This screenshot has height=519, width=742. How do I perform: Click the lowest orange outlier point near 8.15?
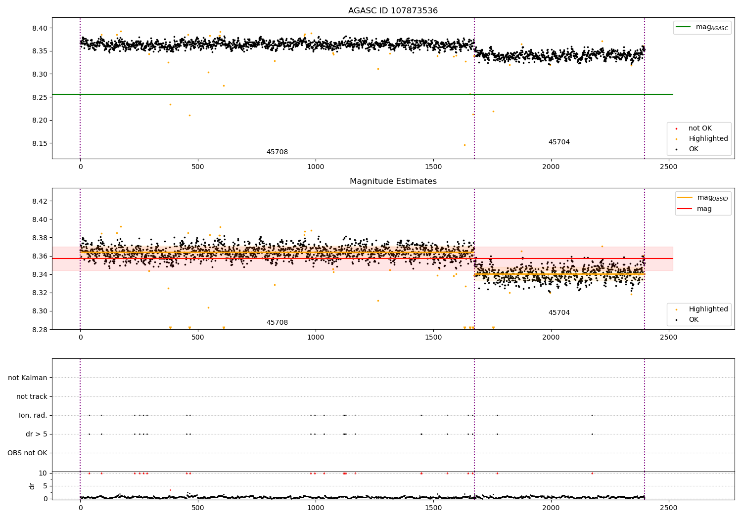464,145
